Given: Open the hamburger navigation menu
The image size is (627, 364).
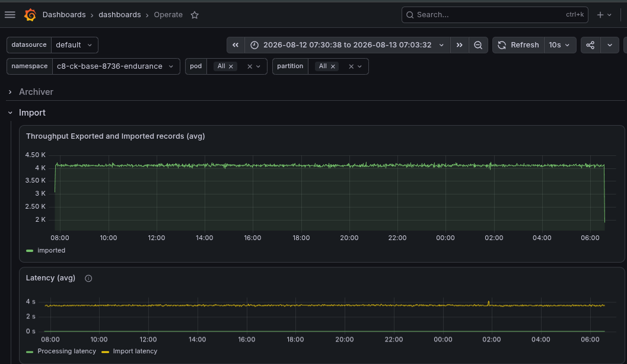Looking at the screenshot, I should click(x=10, y=15).
